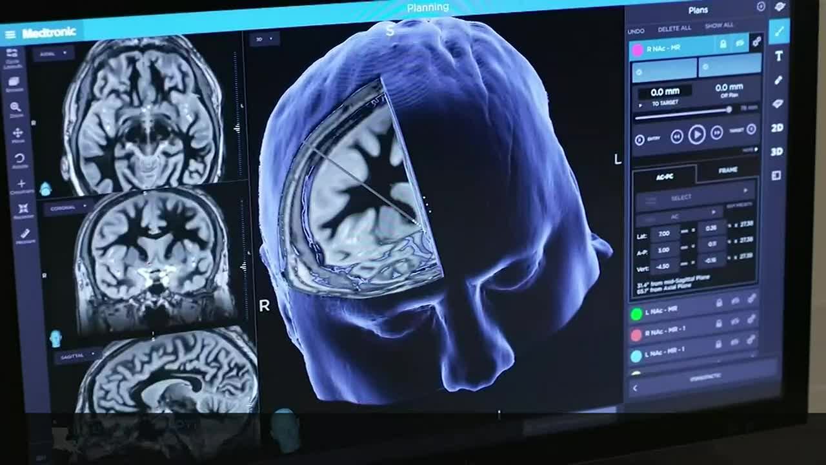Image resolution: width=826 pixels, height=465 pixels.
Task: Play the trajectory animation
Action: [696, 134]
